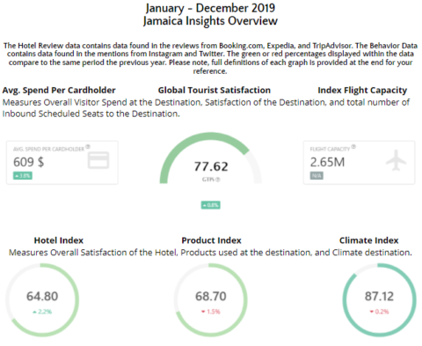Click the green 3.8% increase badge

(23, 176)
